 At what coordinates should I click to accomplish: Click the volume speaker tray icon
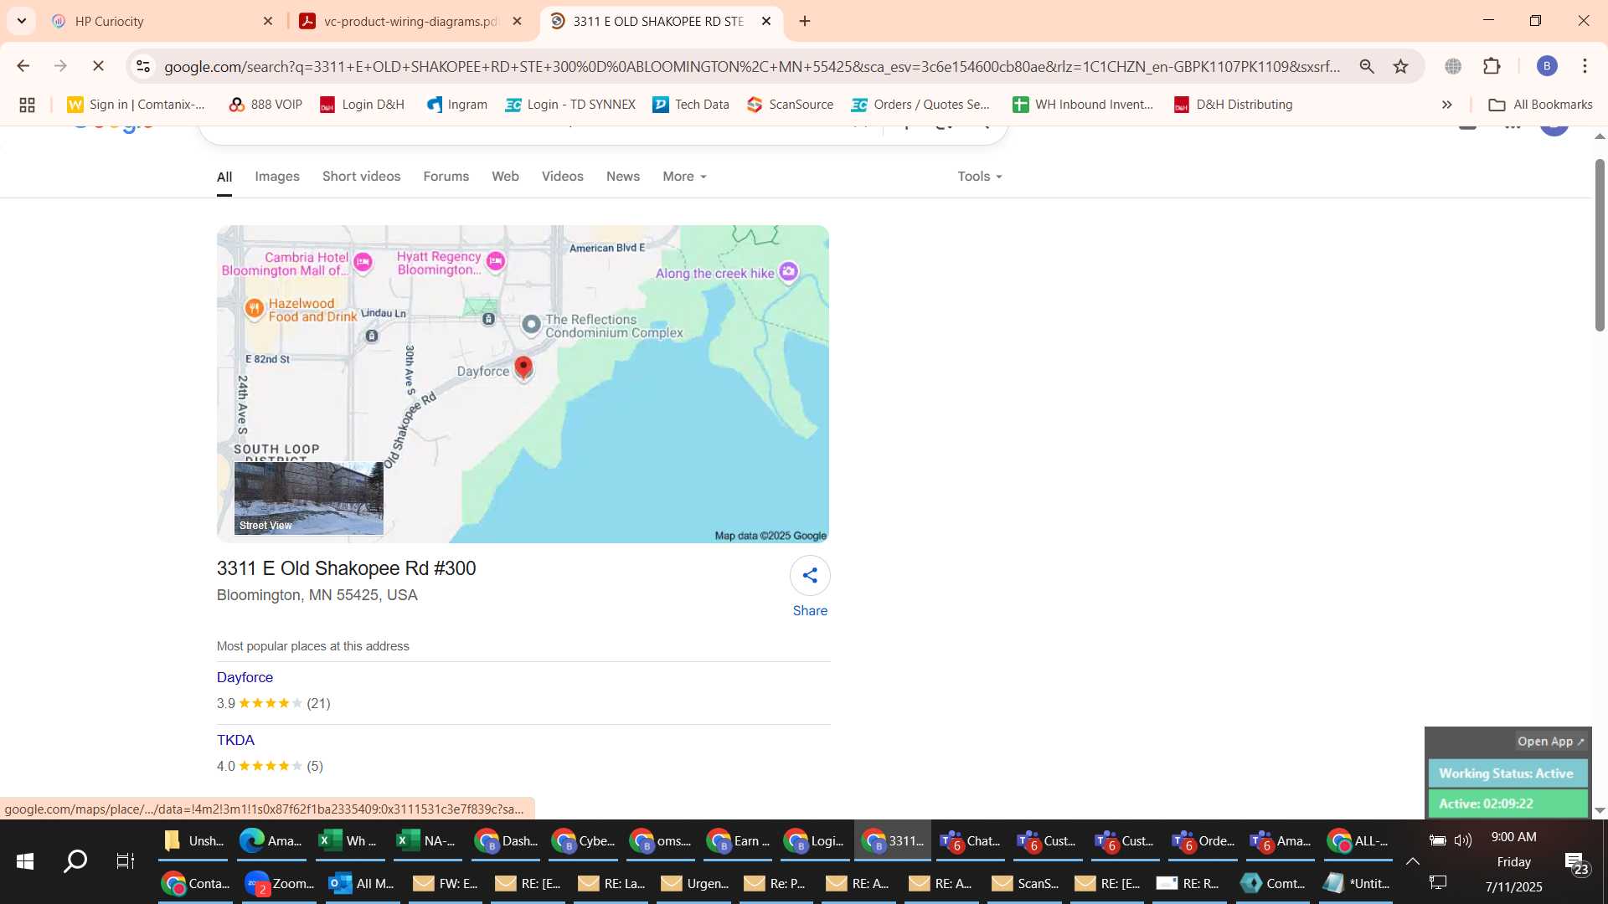click(1462, 840)
